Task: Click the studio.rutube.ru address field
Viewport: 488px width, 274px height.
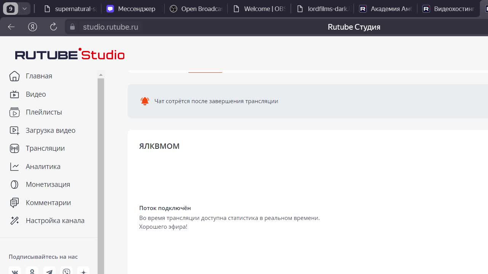Action: tap(111, 27)
